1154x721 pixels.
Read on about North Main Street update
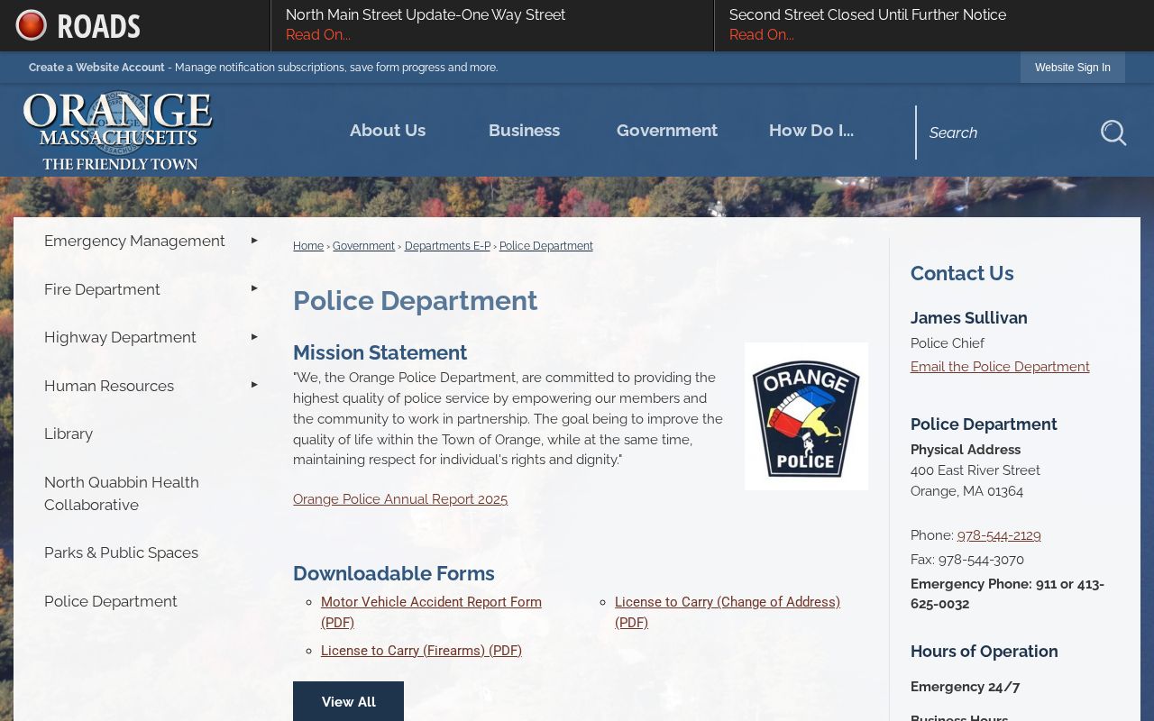click(x=318, y=35)
